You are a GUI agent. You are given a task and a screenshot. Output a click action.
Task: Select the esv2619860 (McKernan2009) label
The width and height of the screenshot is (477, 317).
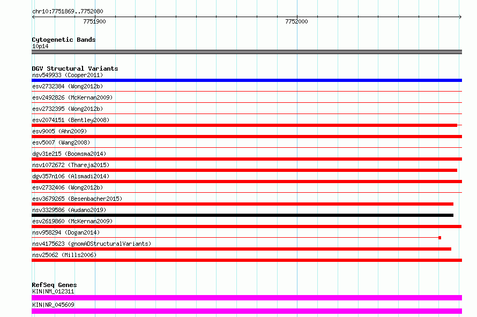pos(72,221)
